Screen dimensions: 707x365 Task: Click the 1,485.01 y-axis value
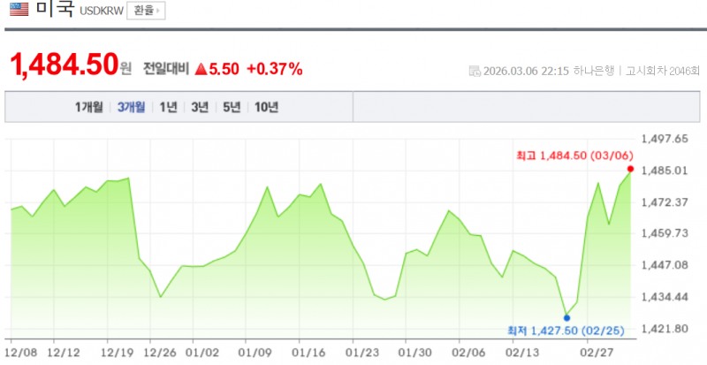(x=665, y=171)
